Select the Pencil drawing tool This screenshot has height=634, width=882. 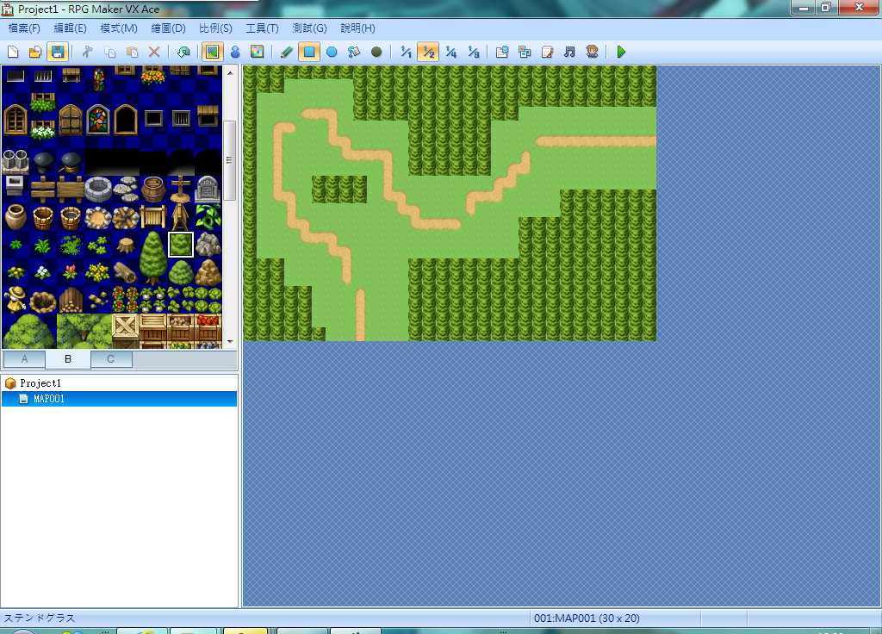(x=286, y=53)
